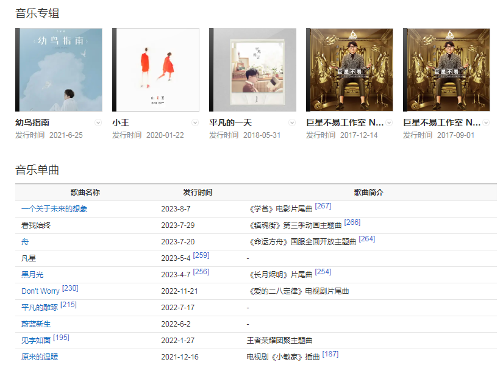Select the 巨星不易 album cover dated 2017-09-01
The width and height of the screenshot is (500, 365).
[447, 69]
